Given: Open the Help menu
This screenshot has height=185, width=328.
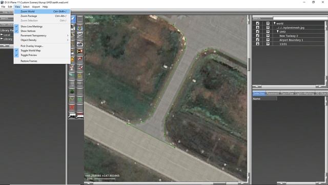Looking at the screenshot, I should click(45, 7).
